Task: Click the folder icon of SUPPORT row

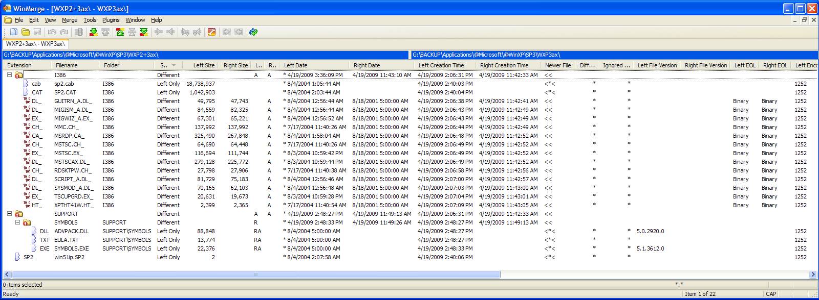Action: coord(18,214)
